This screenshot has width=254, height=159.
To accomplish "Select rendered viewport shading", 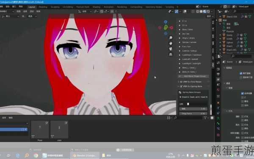I will click(208, 11).
